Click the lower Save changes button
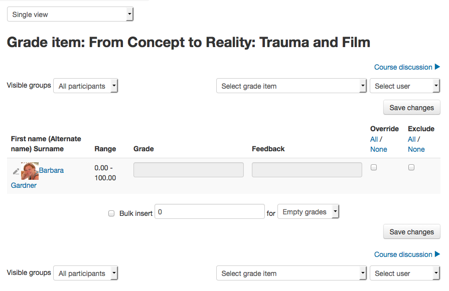449x291 pixels. (x=411, y=231)
